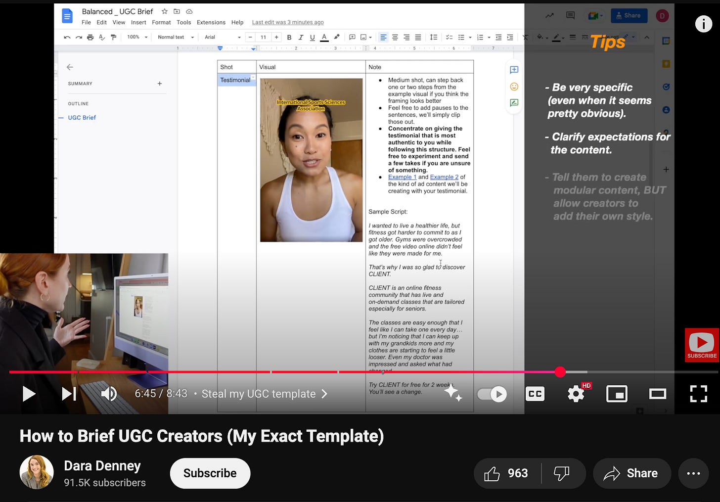Toggle italic formatting in the doc
720x502 pixels.
click(x=301, y=37)
